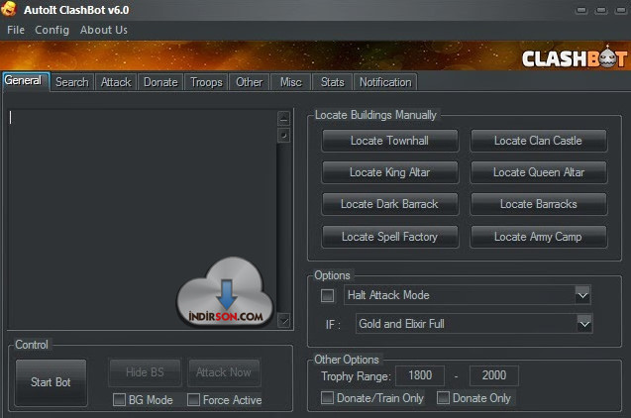Screen dimensions: 631x418
Task: Switch to the Stats tab
Action: coord(333,82)
